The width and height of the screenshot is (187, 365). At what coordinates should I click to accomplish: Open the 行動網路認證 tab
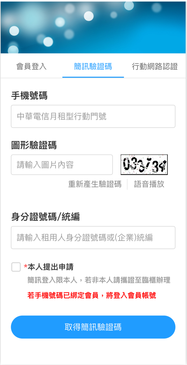point(155,67)
